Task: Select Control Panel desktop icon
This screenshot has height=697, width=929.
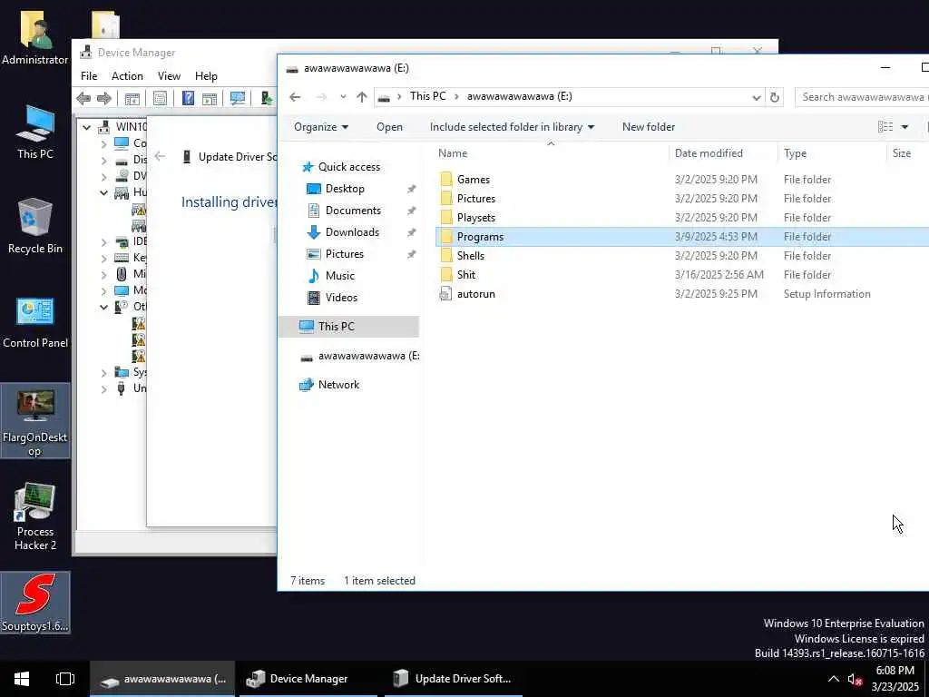Action: pos(35,323)
